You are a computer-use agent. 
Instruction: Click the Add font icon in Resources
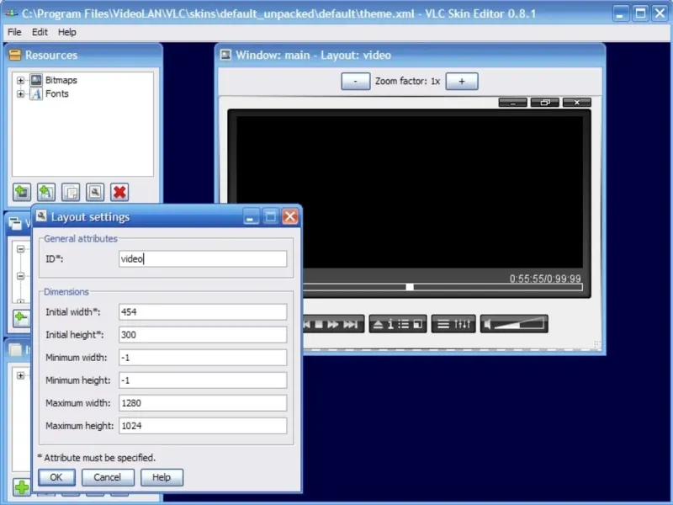pyautogui.click(x=46, y=192)
